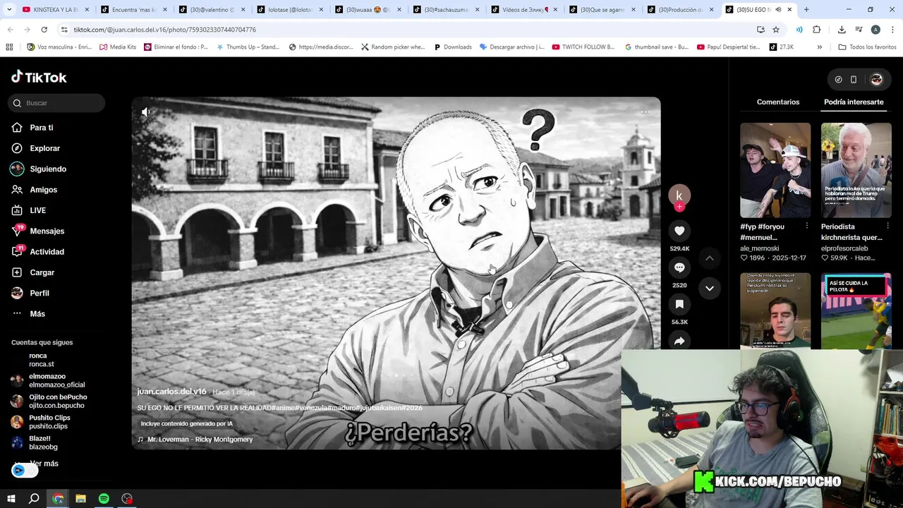Expand Ver más followed accounts
Screen dimensions: 903x508
click(44, 464)
